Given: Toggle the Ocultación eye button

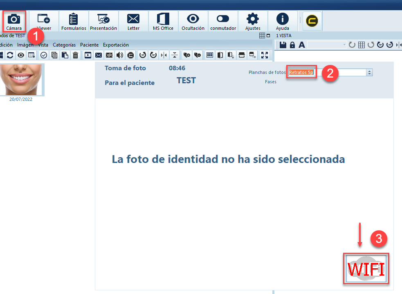Looking at the screenshot, I should click(x=193, y=22).
